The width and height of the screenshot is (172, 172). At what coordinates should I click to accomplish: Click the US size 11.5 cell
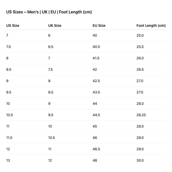9,138
